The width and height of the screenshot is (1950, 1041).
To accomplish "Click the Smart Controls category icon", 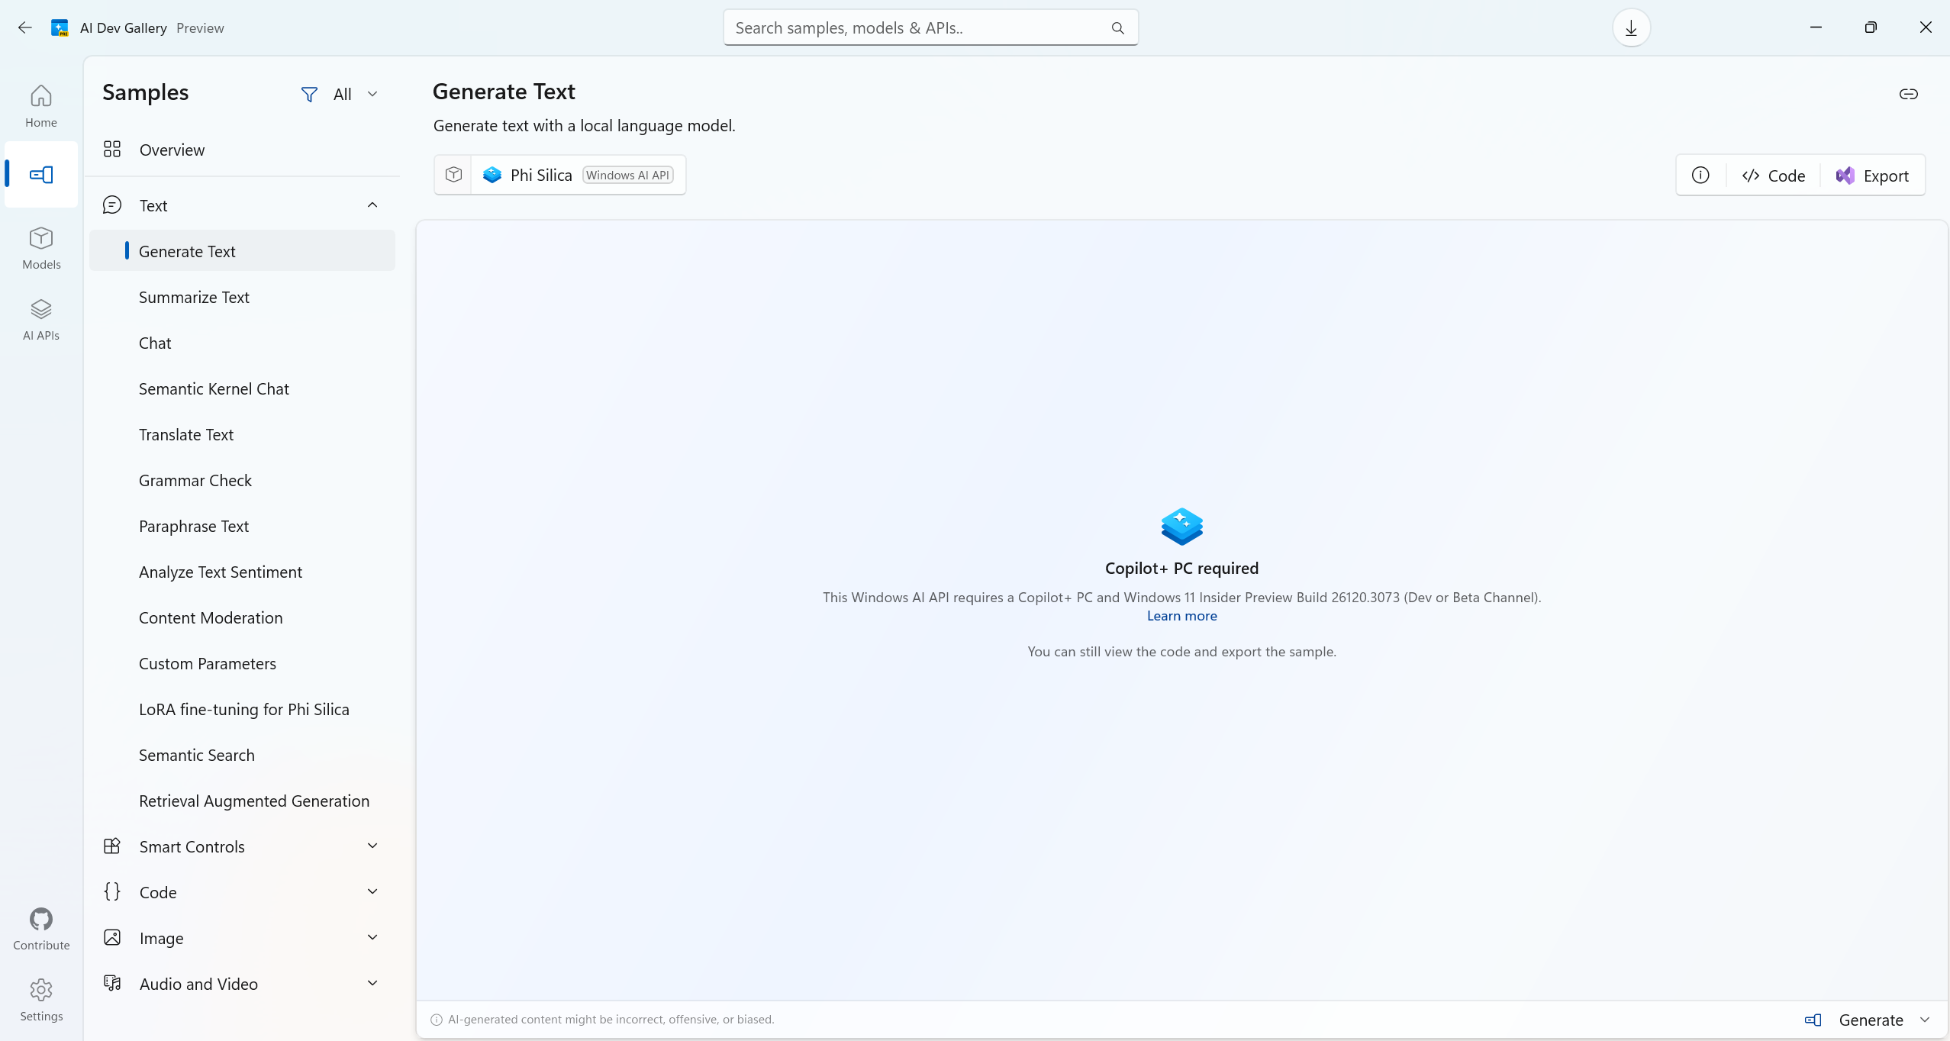I will click(x=112, y=846).
